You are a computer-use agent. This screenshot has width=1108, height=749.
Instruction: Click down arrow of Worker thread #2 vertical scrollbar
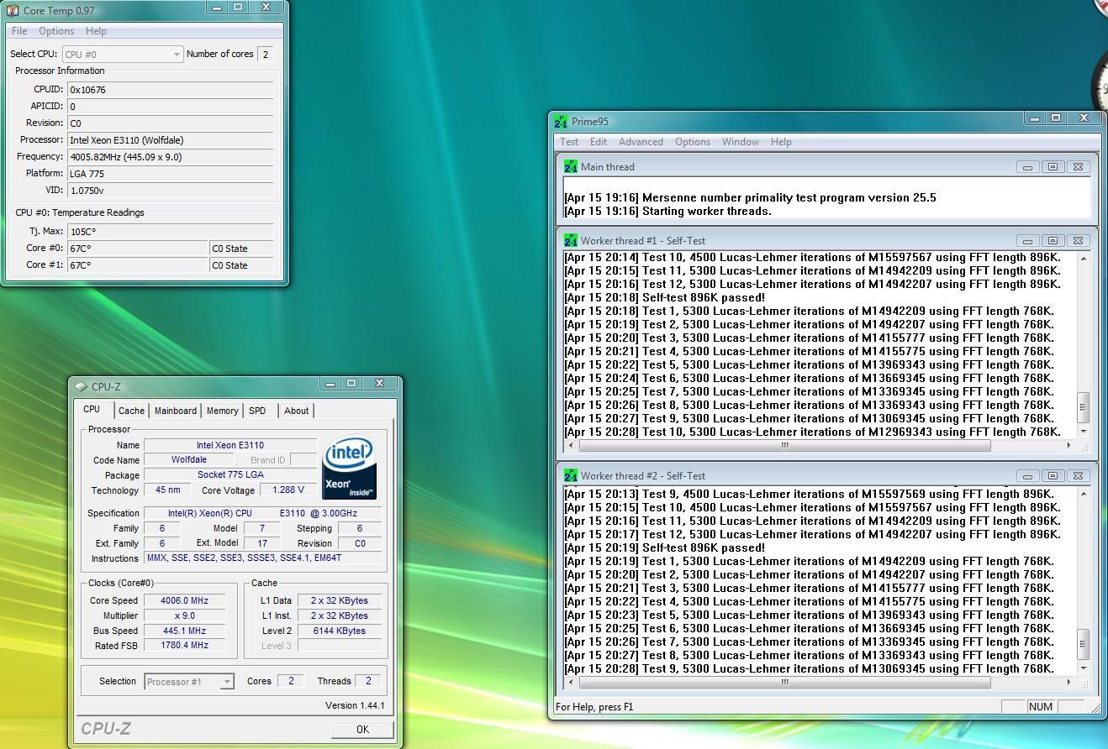click(x=1083, y=668)
